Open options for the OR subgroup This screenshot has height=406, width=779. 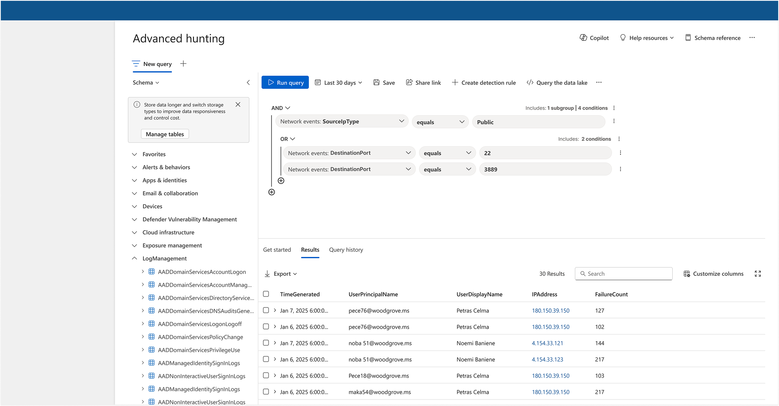click(619, 139)
